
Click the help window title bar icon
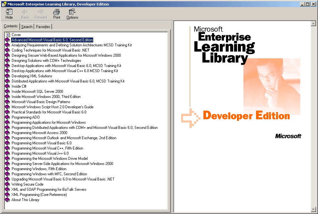[x=4, y=4]
